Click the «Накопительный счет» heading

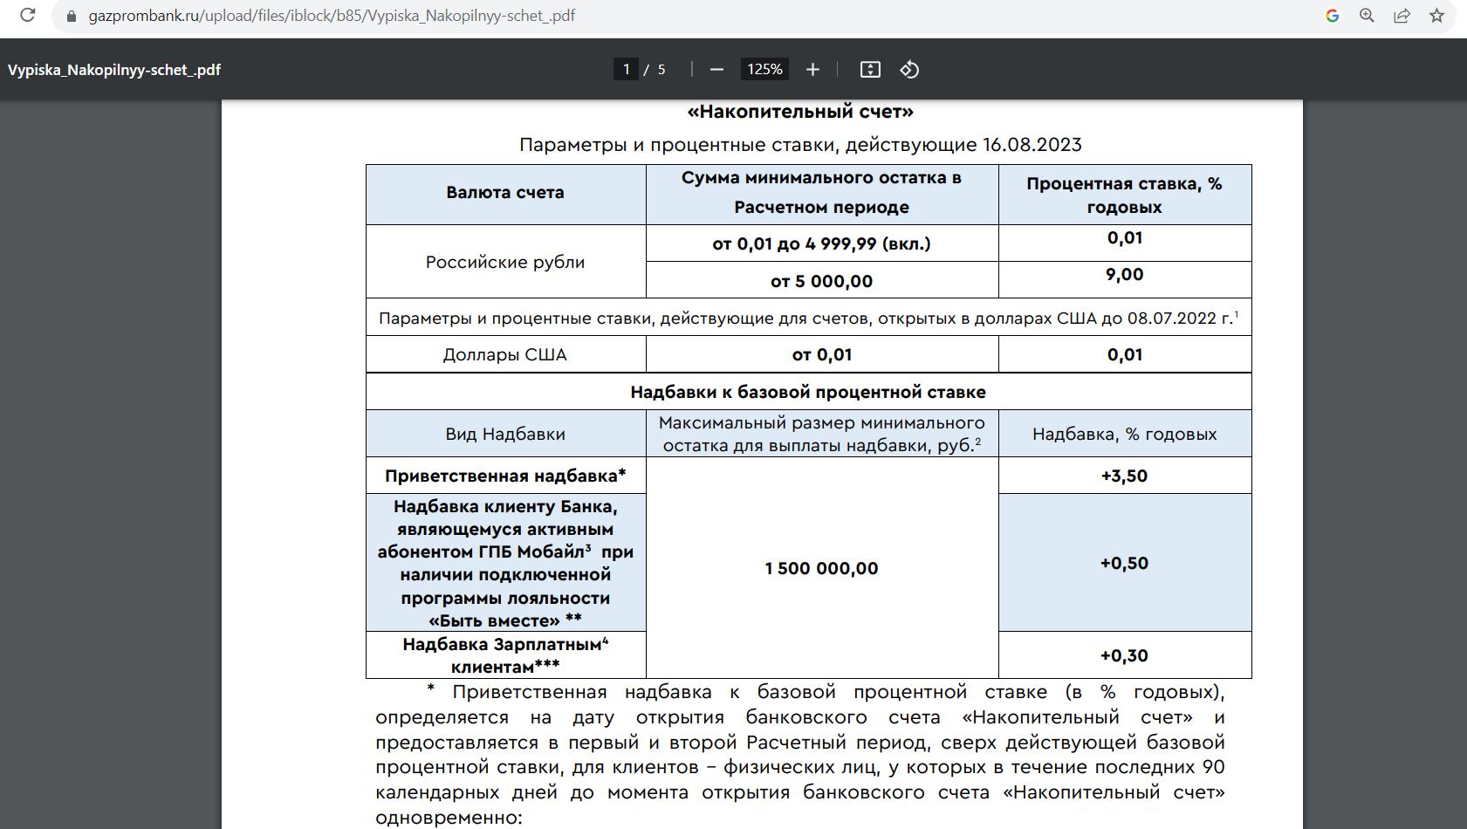pyautogui.click(x=800, y=112)
